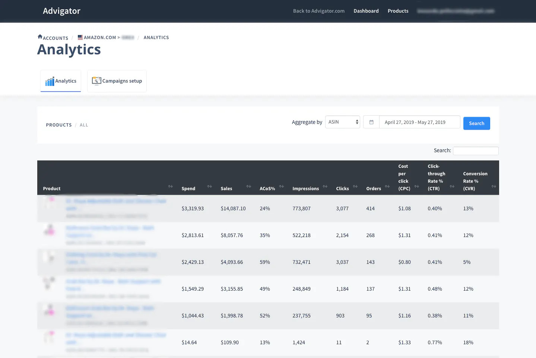Click the Advigator logo

(x=61, y=11)
